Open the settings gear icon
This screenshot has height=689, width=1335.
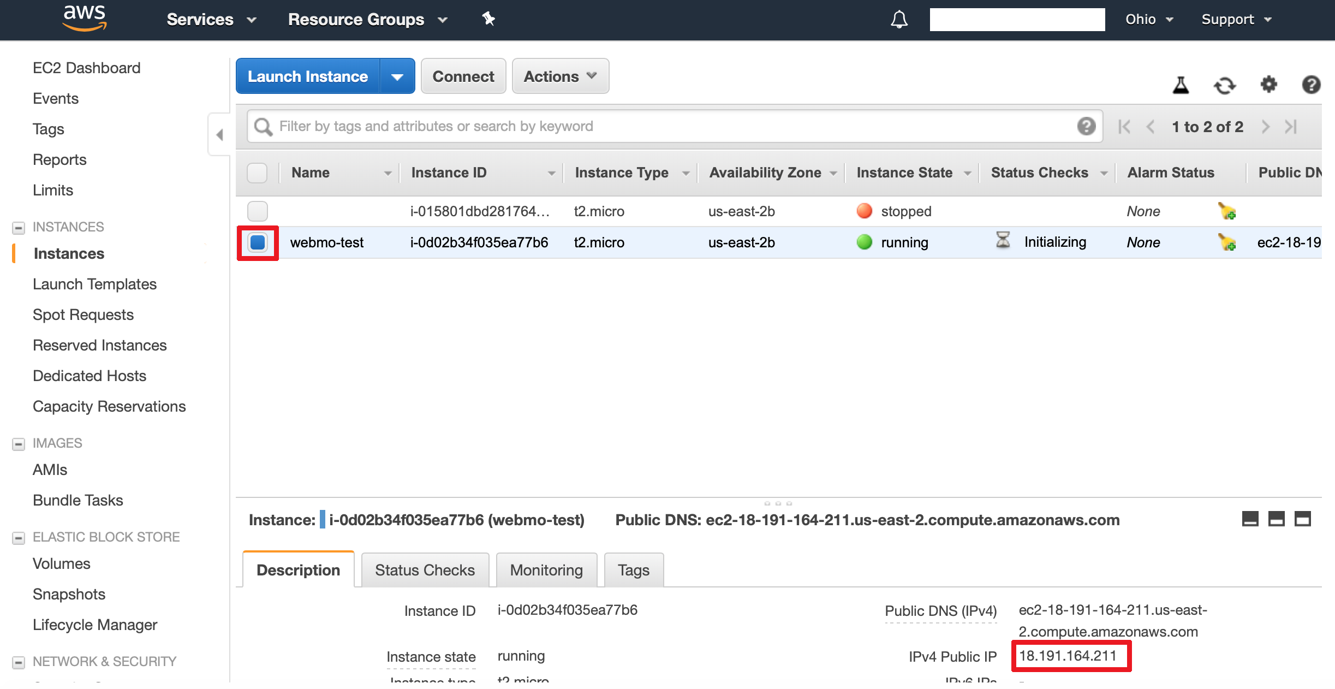click(1268, 85)
